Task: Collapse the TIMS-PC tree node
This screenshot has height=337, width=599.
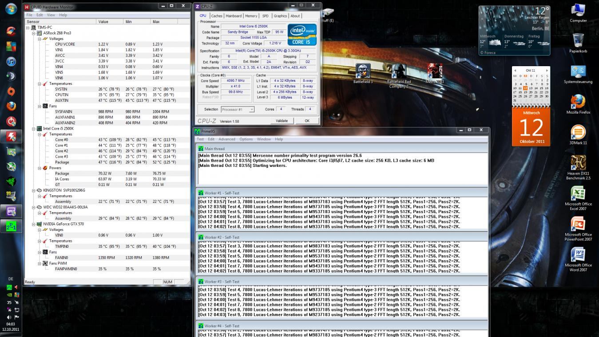Action: [28, 27]
